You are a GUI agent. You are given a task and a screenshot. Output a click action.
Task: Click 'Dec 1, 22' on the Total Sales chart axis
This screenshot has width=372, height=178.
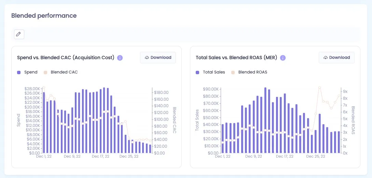(222, 157)
